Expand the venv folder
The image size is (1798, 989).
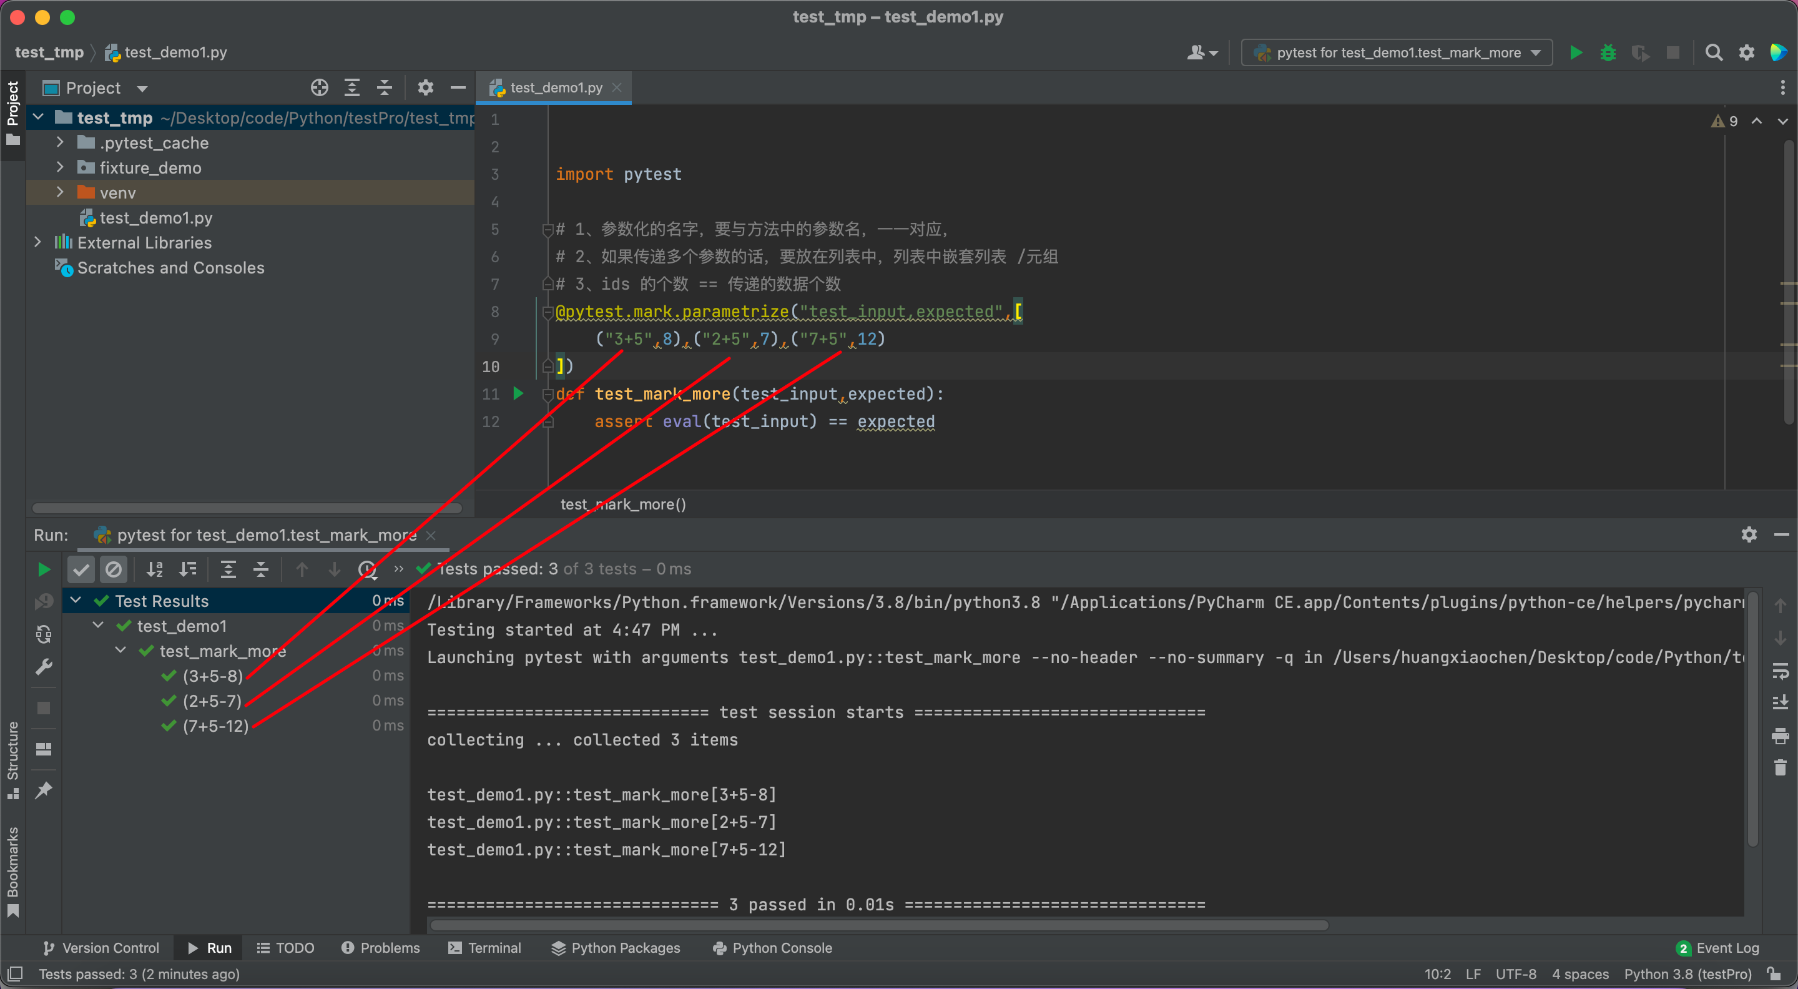click(60, 192)
